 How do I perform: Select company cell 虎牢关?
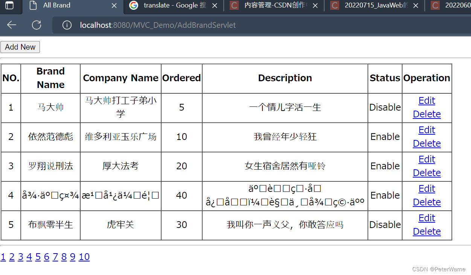click(120, 225)
